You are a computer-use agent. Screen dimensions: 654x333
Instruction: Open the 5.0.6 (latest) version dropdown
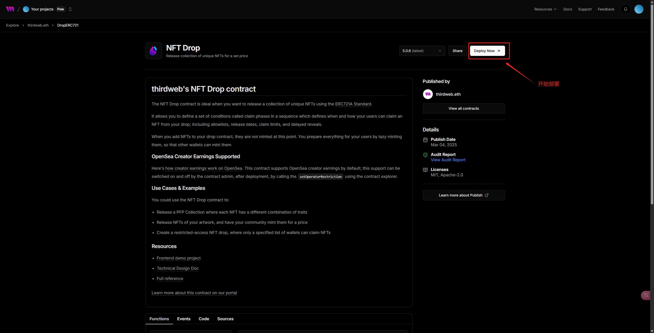click(422, 51)
